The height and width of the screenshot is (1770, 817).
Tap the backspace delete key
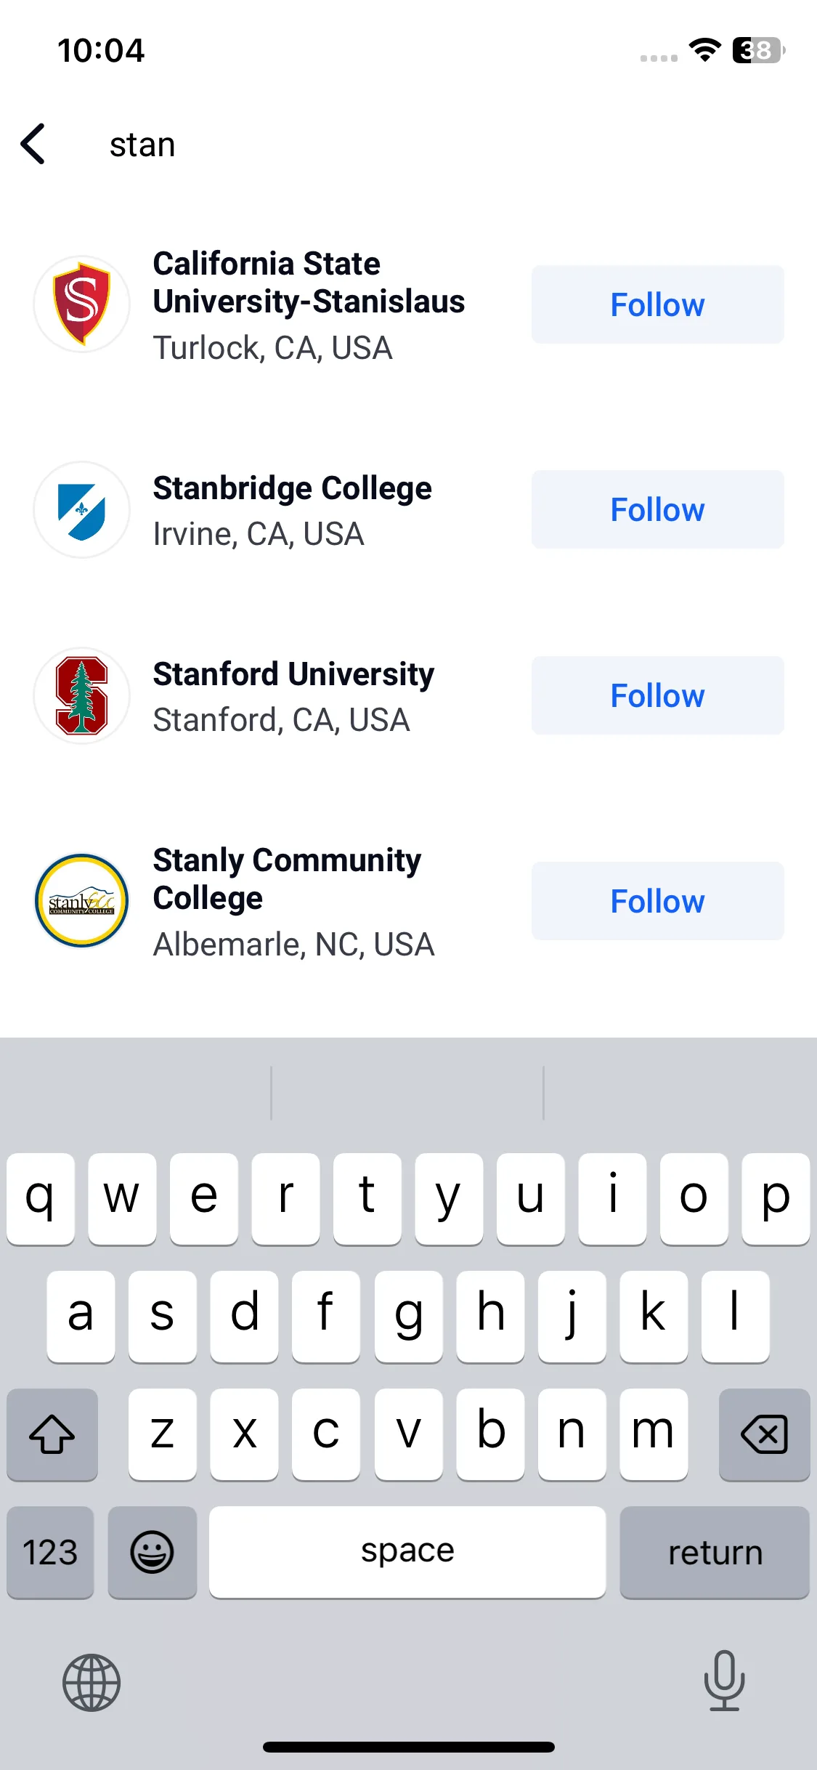764,1434
